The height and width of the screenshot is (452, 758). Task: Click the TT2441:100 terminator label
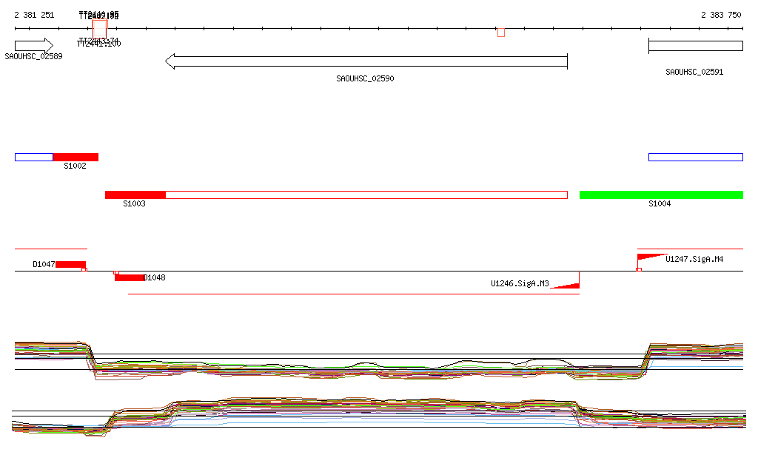tap(99, 44)
